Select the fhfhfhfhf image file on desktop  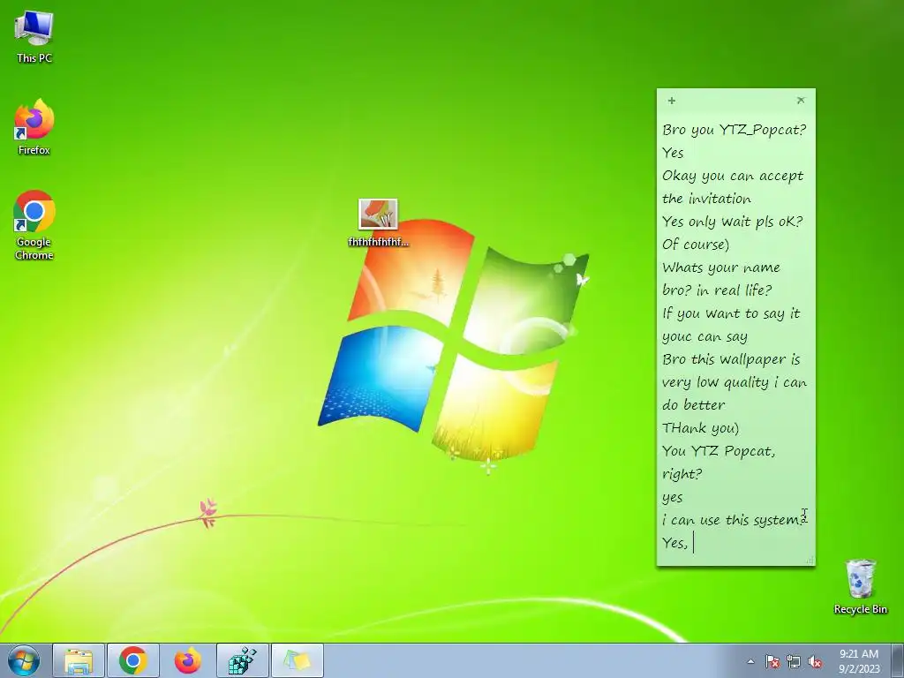(x=378, y=222)
